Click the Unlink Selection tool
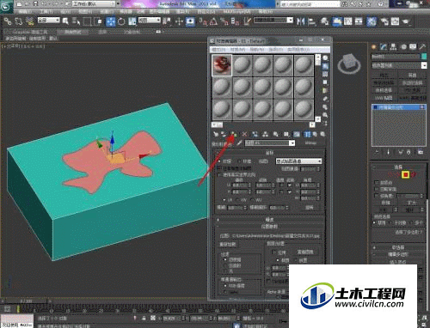430x328 pixels. (19, 21)
